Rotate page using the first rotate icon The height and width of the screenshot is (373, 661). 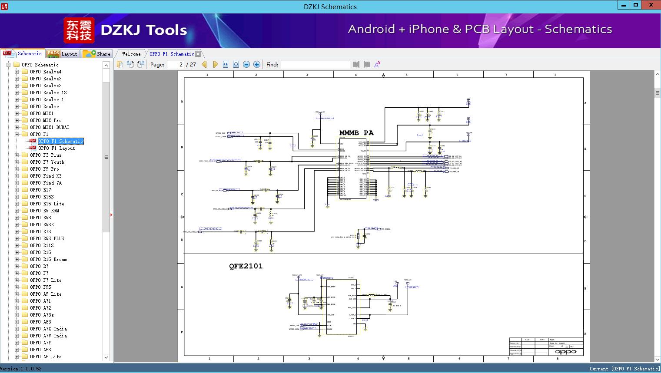point(130,64)
